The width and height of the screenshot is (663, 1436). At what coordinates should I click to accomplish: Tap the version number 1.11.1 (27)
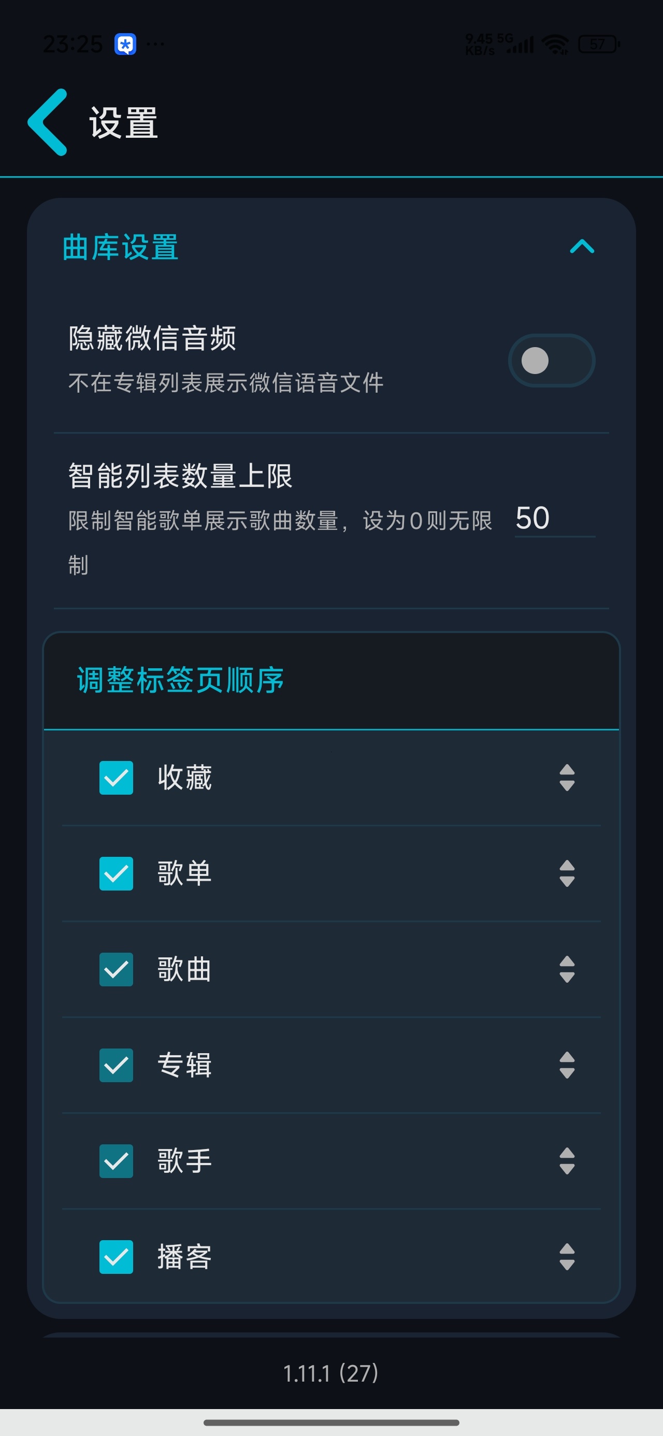point(331,1373)
